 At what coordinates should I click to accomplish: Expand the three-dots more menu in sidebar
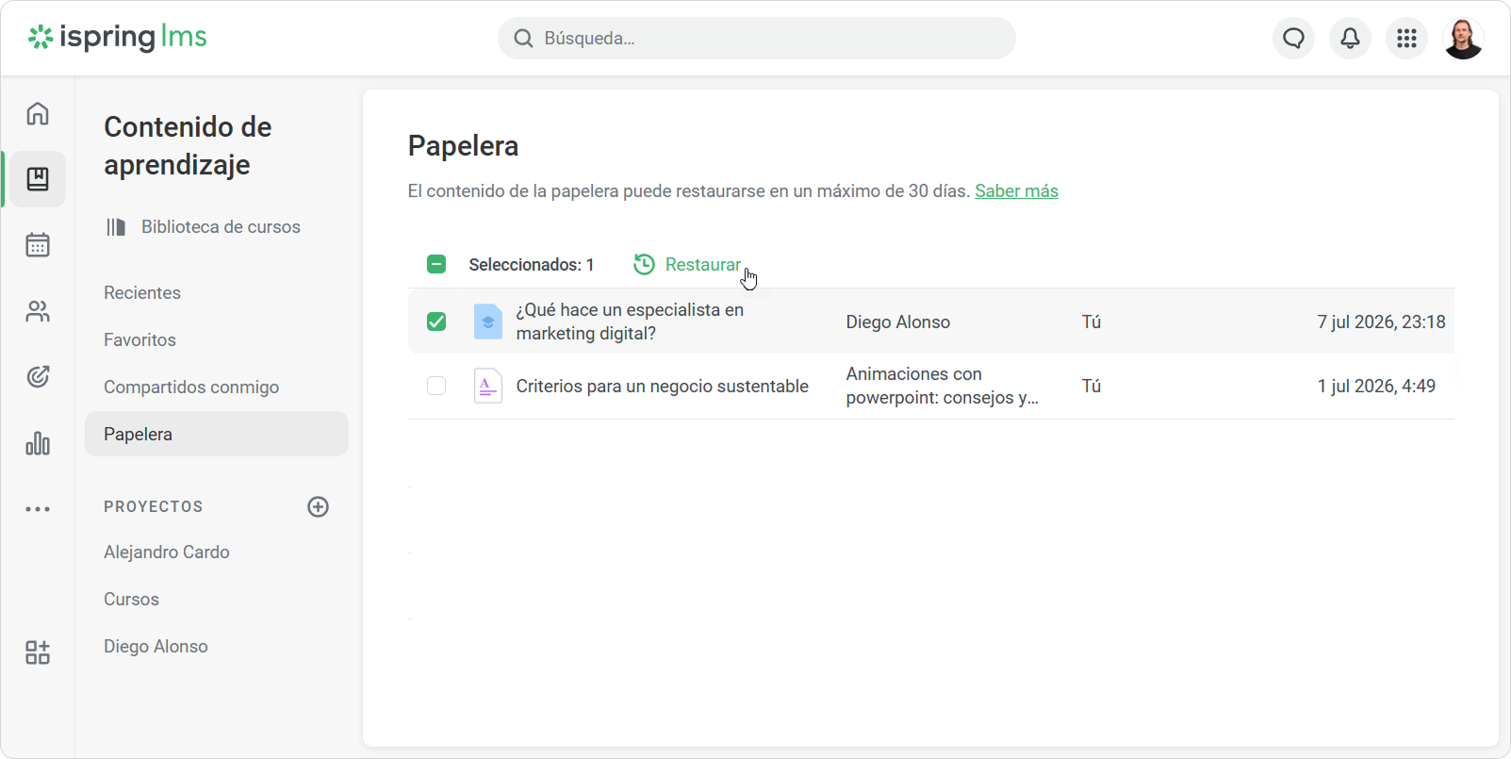38,509
